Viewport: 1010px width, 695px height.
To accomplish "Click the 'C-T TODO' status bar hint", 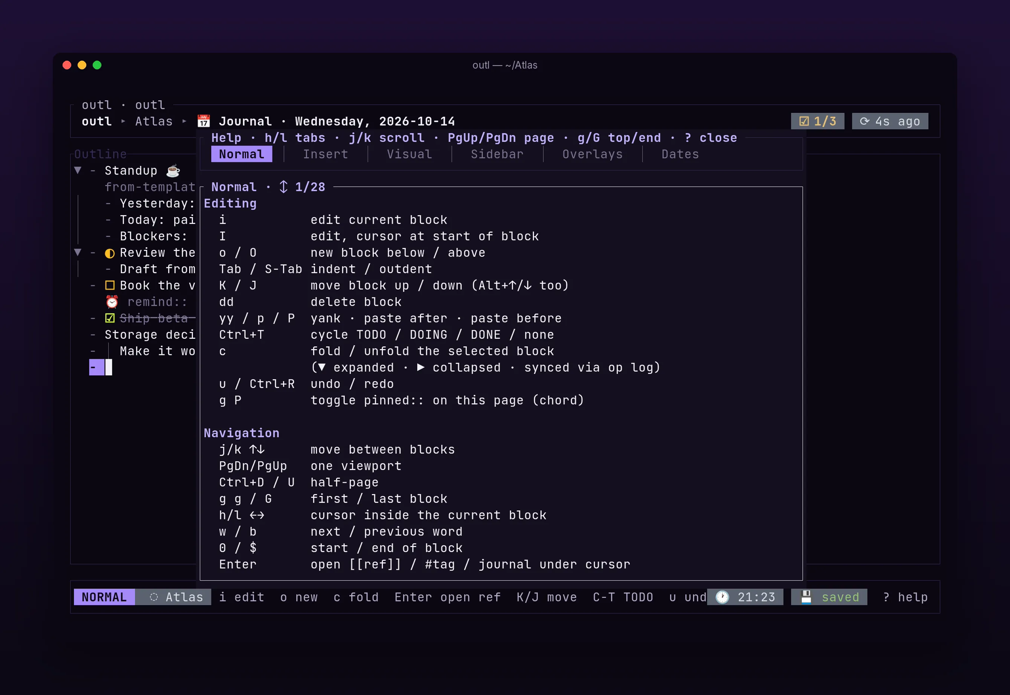I will click(623, 597).
